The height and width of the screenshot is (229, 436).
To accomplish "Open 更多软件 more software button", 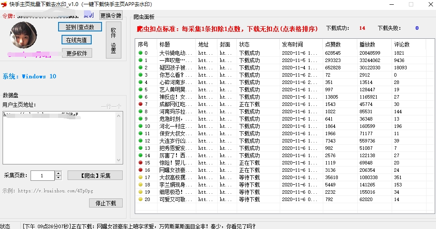I will click(x=77, y=53).
